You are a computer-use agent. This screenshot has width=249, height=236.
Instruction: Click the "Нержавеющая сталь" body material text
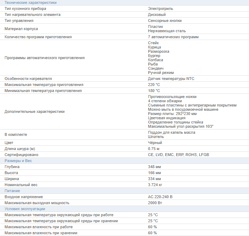[167, 31]
